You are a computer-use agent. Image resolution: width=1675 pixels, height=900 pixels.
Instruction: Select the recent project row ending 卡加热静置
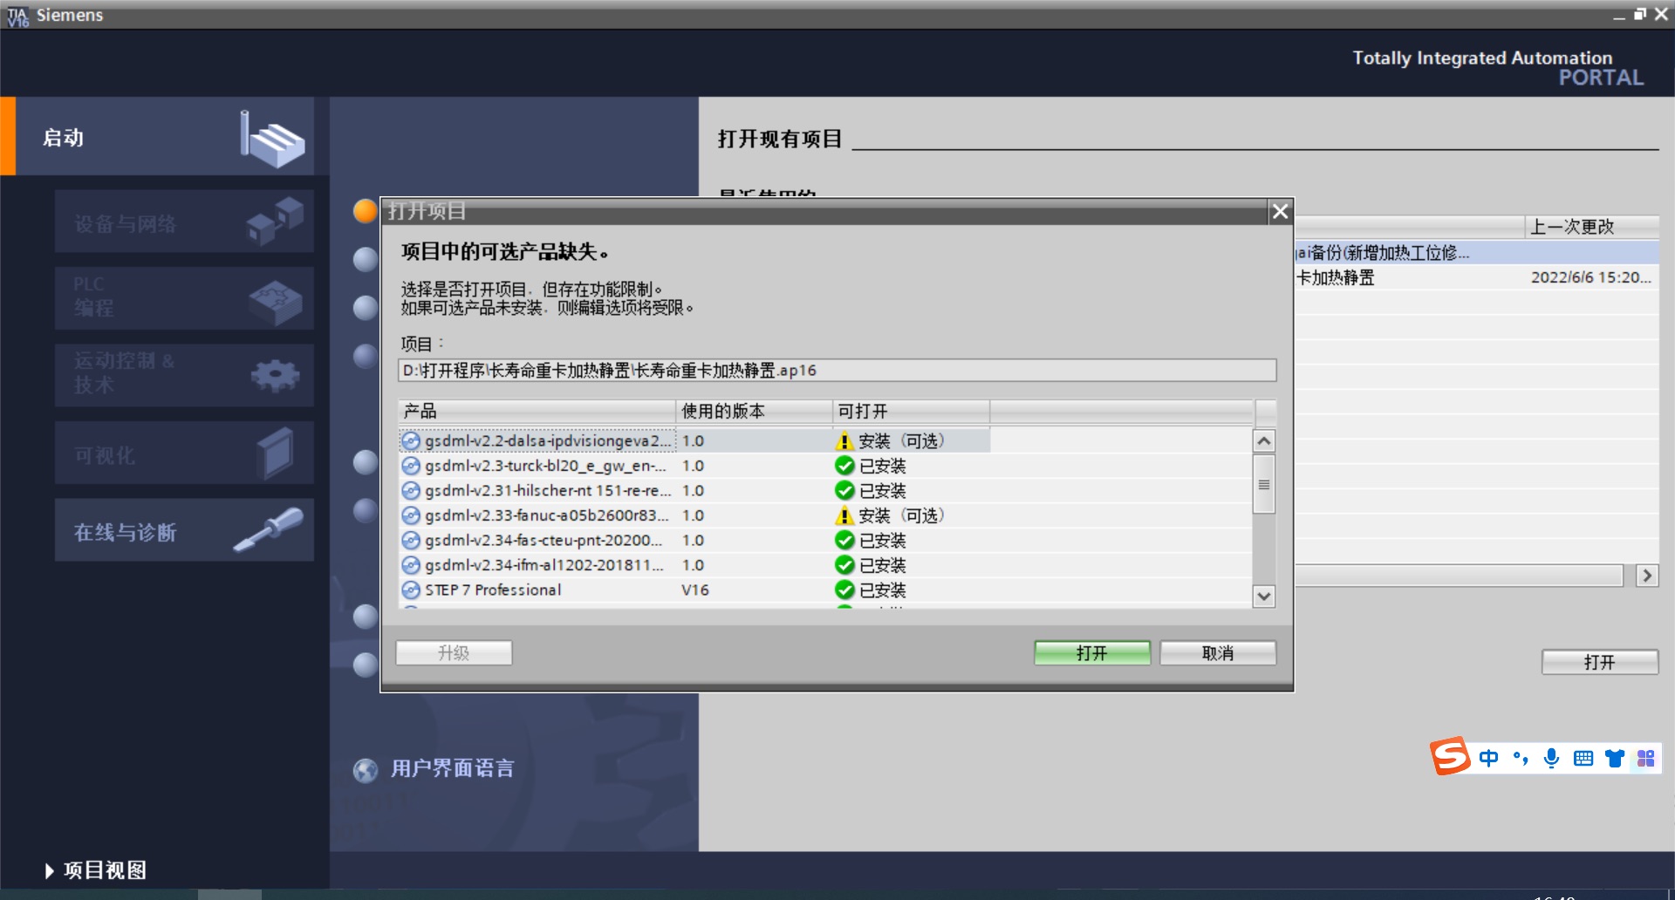coord(1477,277)
